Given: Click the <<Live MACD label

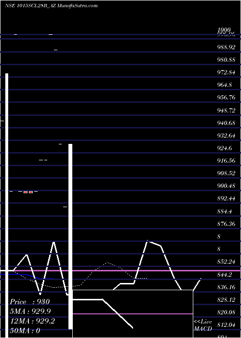Looking at the screenshot, I should click(203, 325).
